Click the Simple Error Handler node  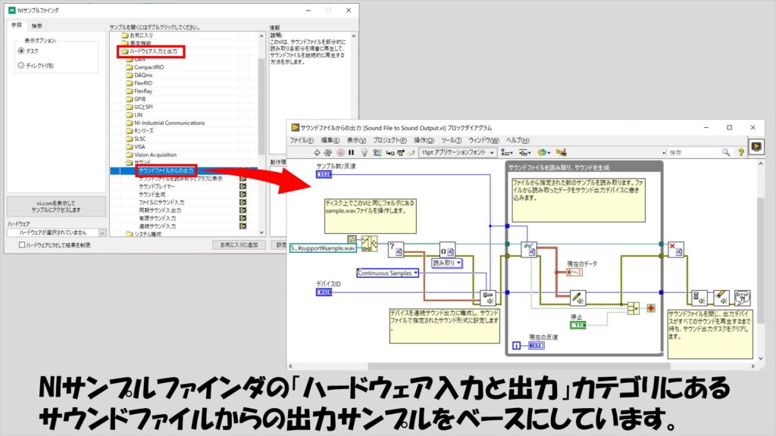tap(742, 297)
